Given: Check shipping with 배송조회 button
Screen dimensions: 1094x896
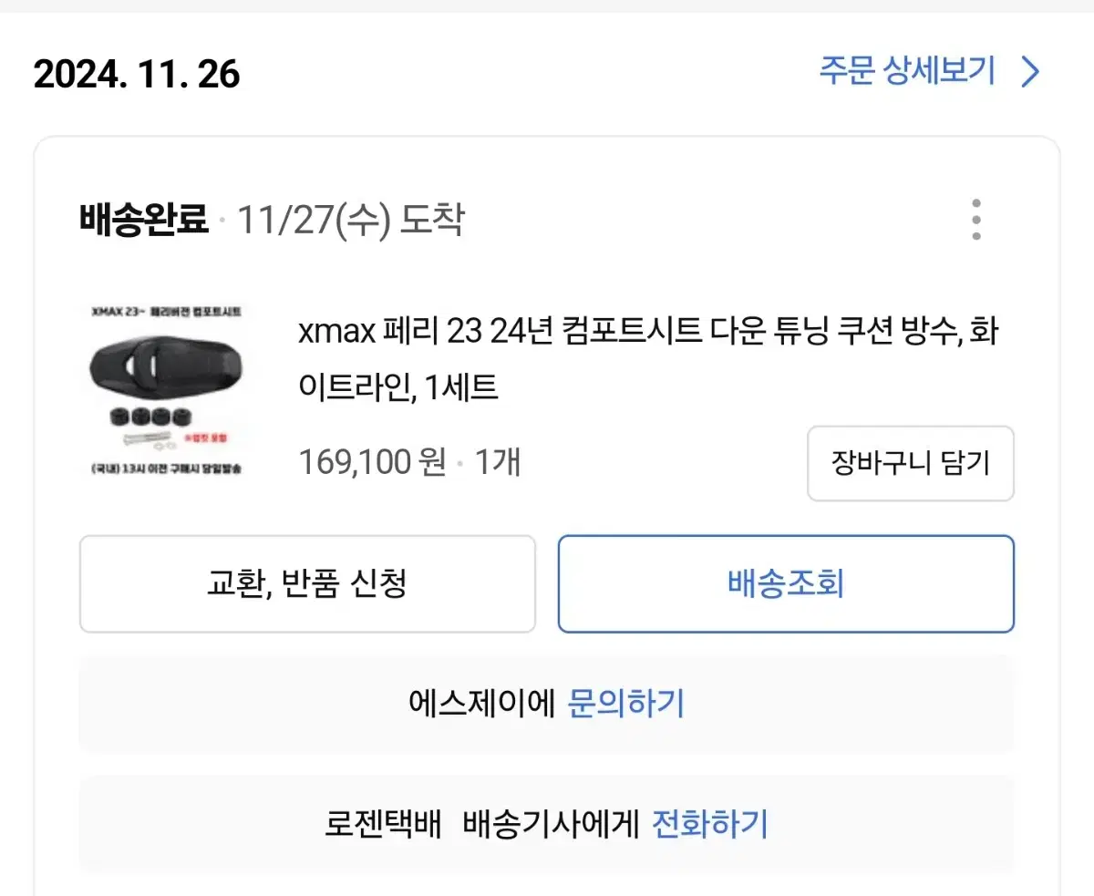Looking at the screenshot, I should click(x=786, y=583).
